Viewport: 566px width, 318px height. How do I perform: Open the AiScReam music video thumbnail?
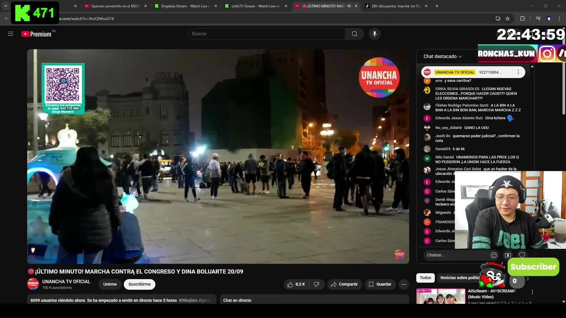440,296
